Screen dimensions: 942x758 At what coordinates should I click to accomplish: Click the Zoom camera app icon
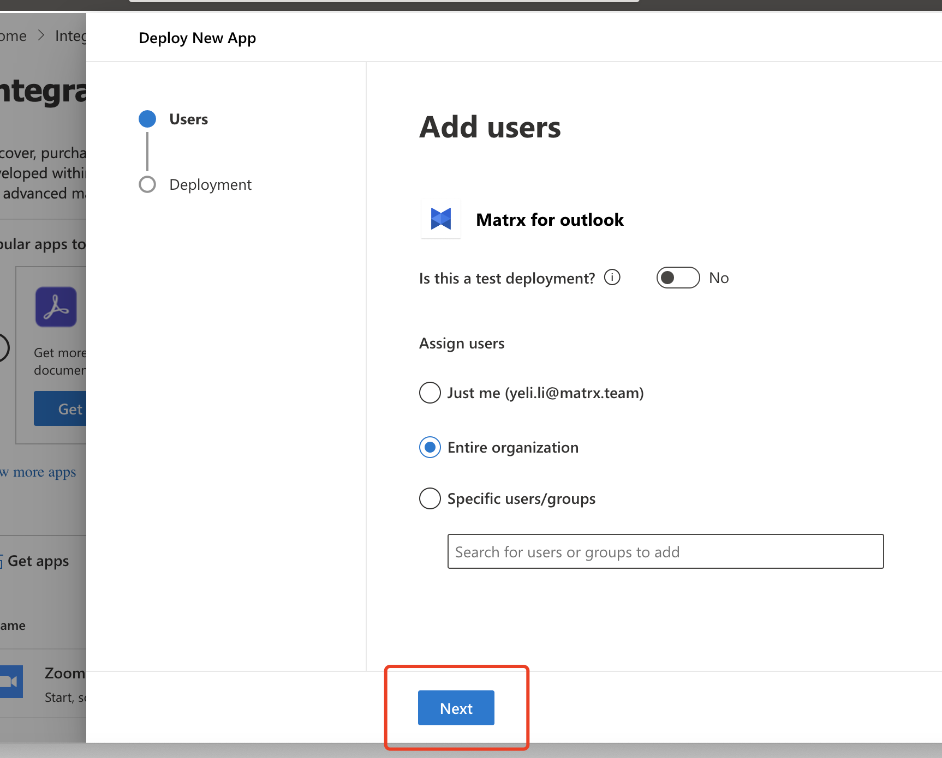coord(11,682)
